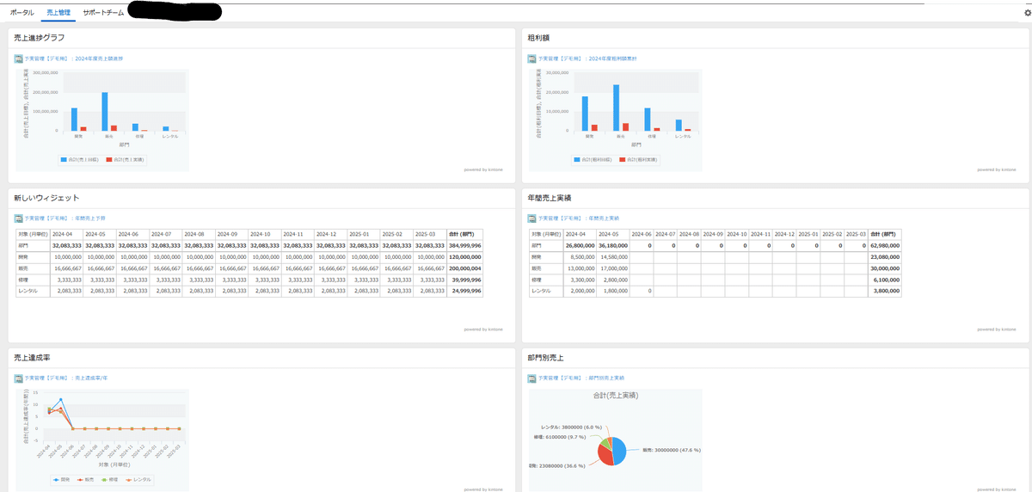Open the 年間売上予算 report link
Image resolution: width=1032 pixels, height=492 pixels.
89,218
